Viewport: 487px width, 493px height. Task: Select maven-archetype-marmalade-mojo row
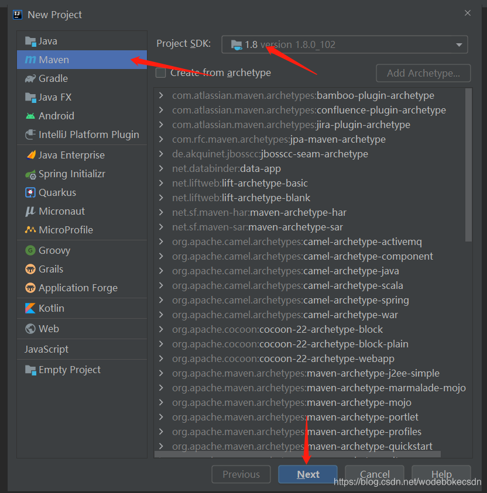[x=310, y=388]
